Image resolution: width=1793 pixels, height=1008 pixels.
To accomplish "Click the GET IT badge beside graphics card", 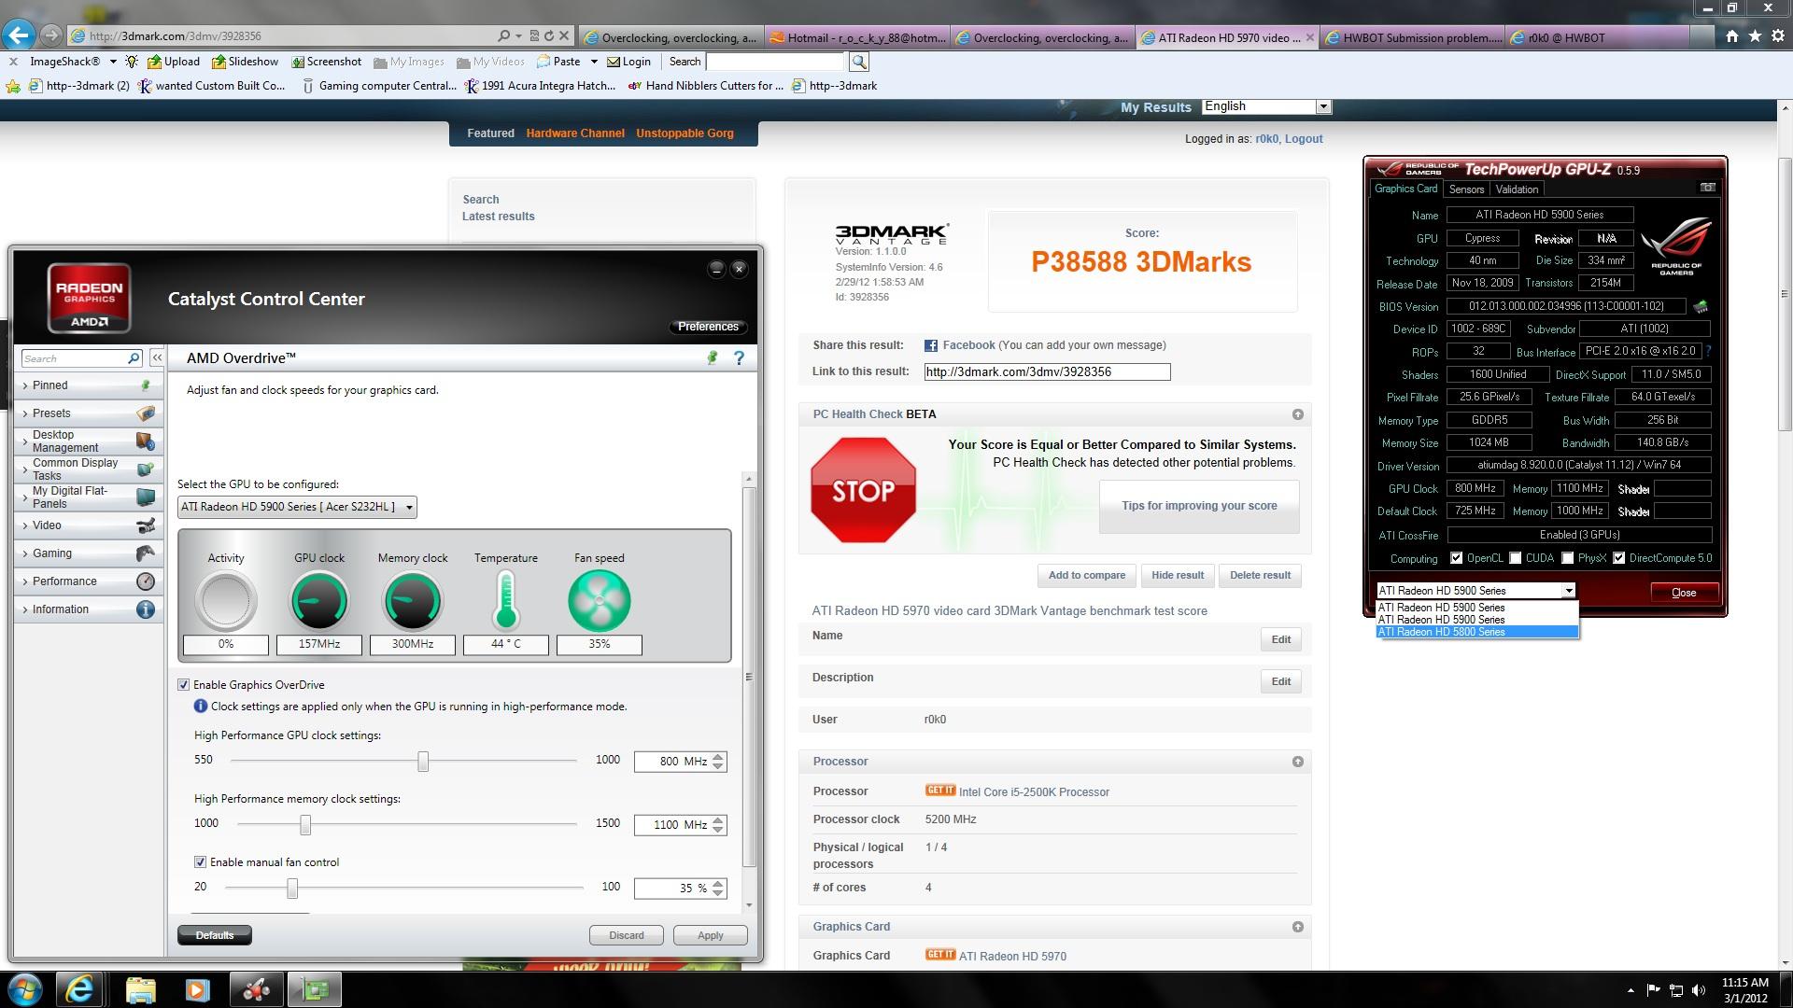I will click(x=940, y=955).
